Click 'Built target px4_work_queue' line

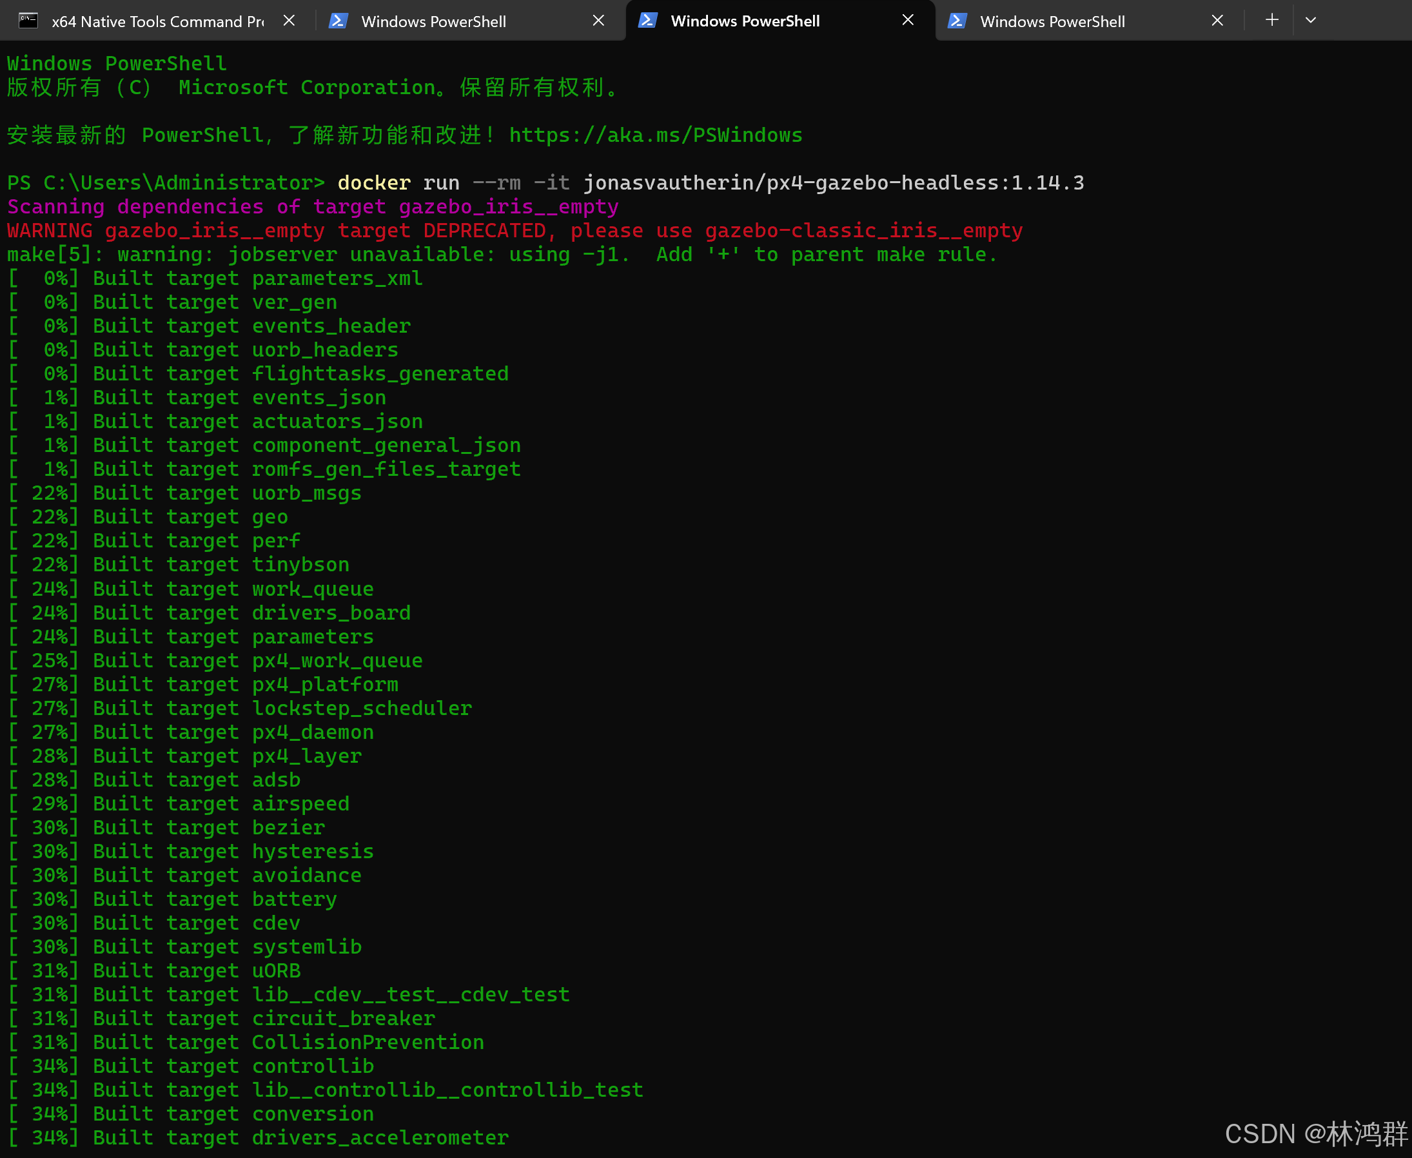(215, 660)
